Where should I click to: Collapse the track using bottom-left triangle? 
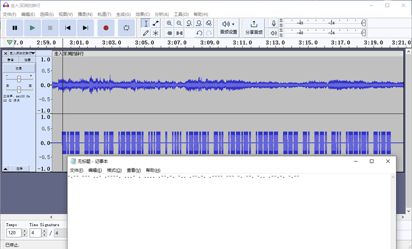[x=6, y=168]
